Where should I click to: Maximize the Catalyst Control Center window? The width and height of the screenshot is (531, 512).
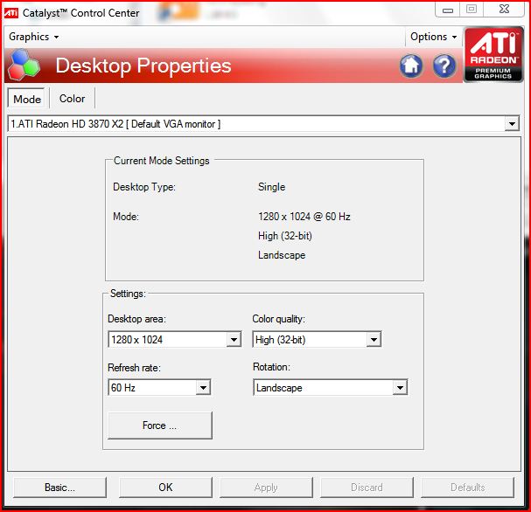pyautogui.click(x=471, y=9)
